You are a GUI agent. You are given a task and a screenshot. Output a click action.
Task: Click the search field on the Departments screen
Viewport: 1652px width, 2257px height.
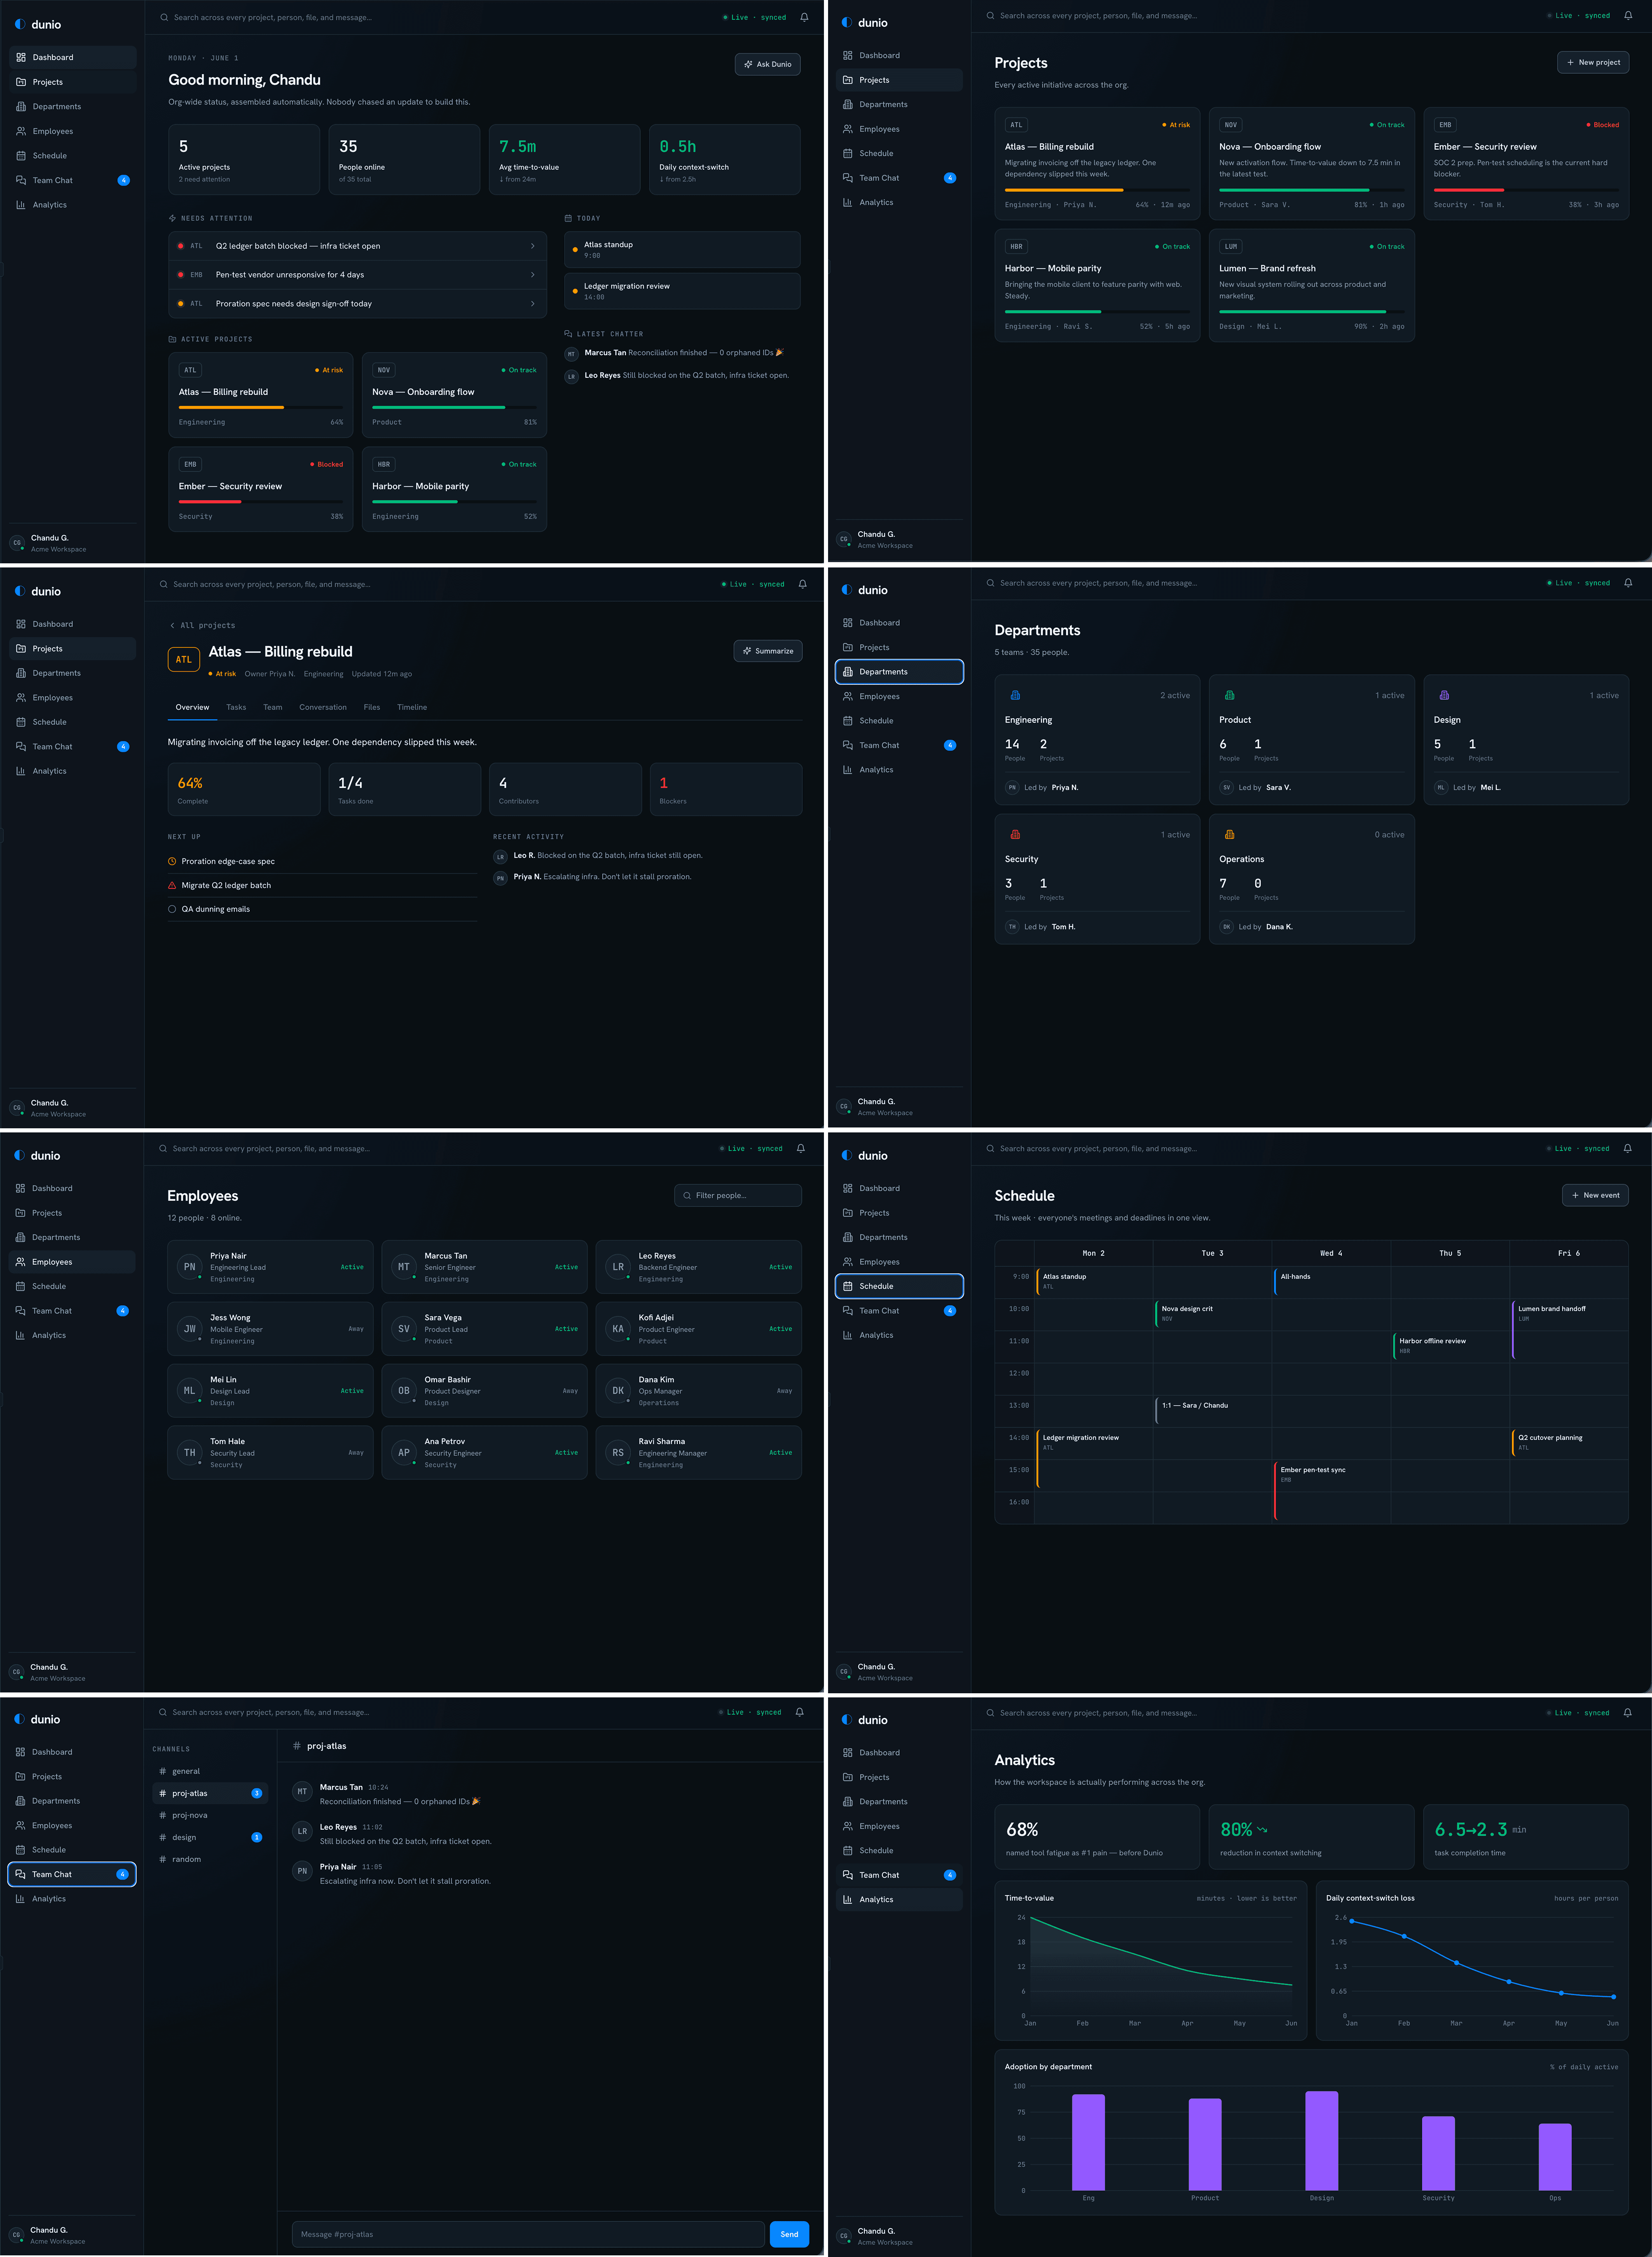point(1098,583)
